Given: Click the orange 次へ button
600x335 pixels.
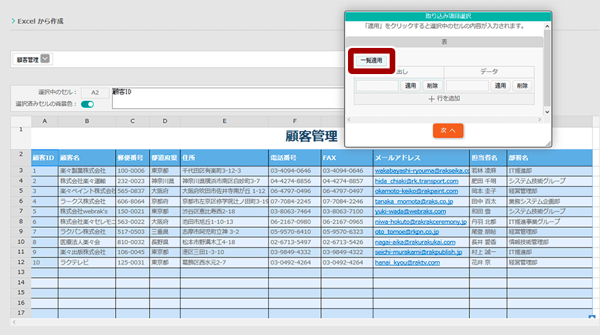Looking at the screenshot, I should point(448,130).
